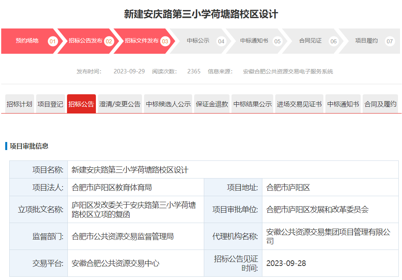Click the 监督部门 label

[x=48, y=236]
